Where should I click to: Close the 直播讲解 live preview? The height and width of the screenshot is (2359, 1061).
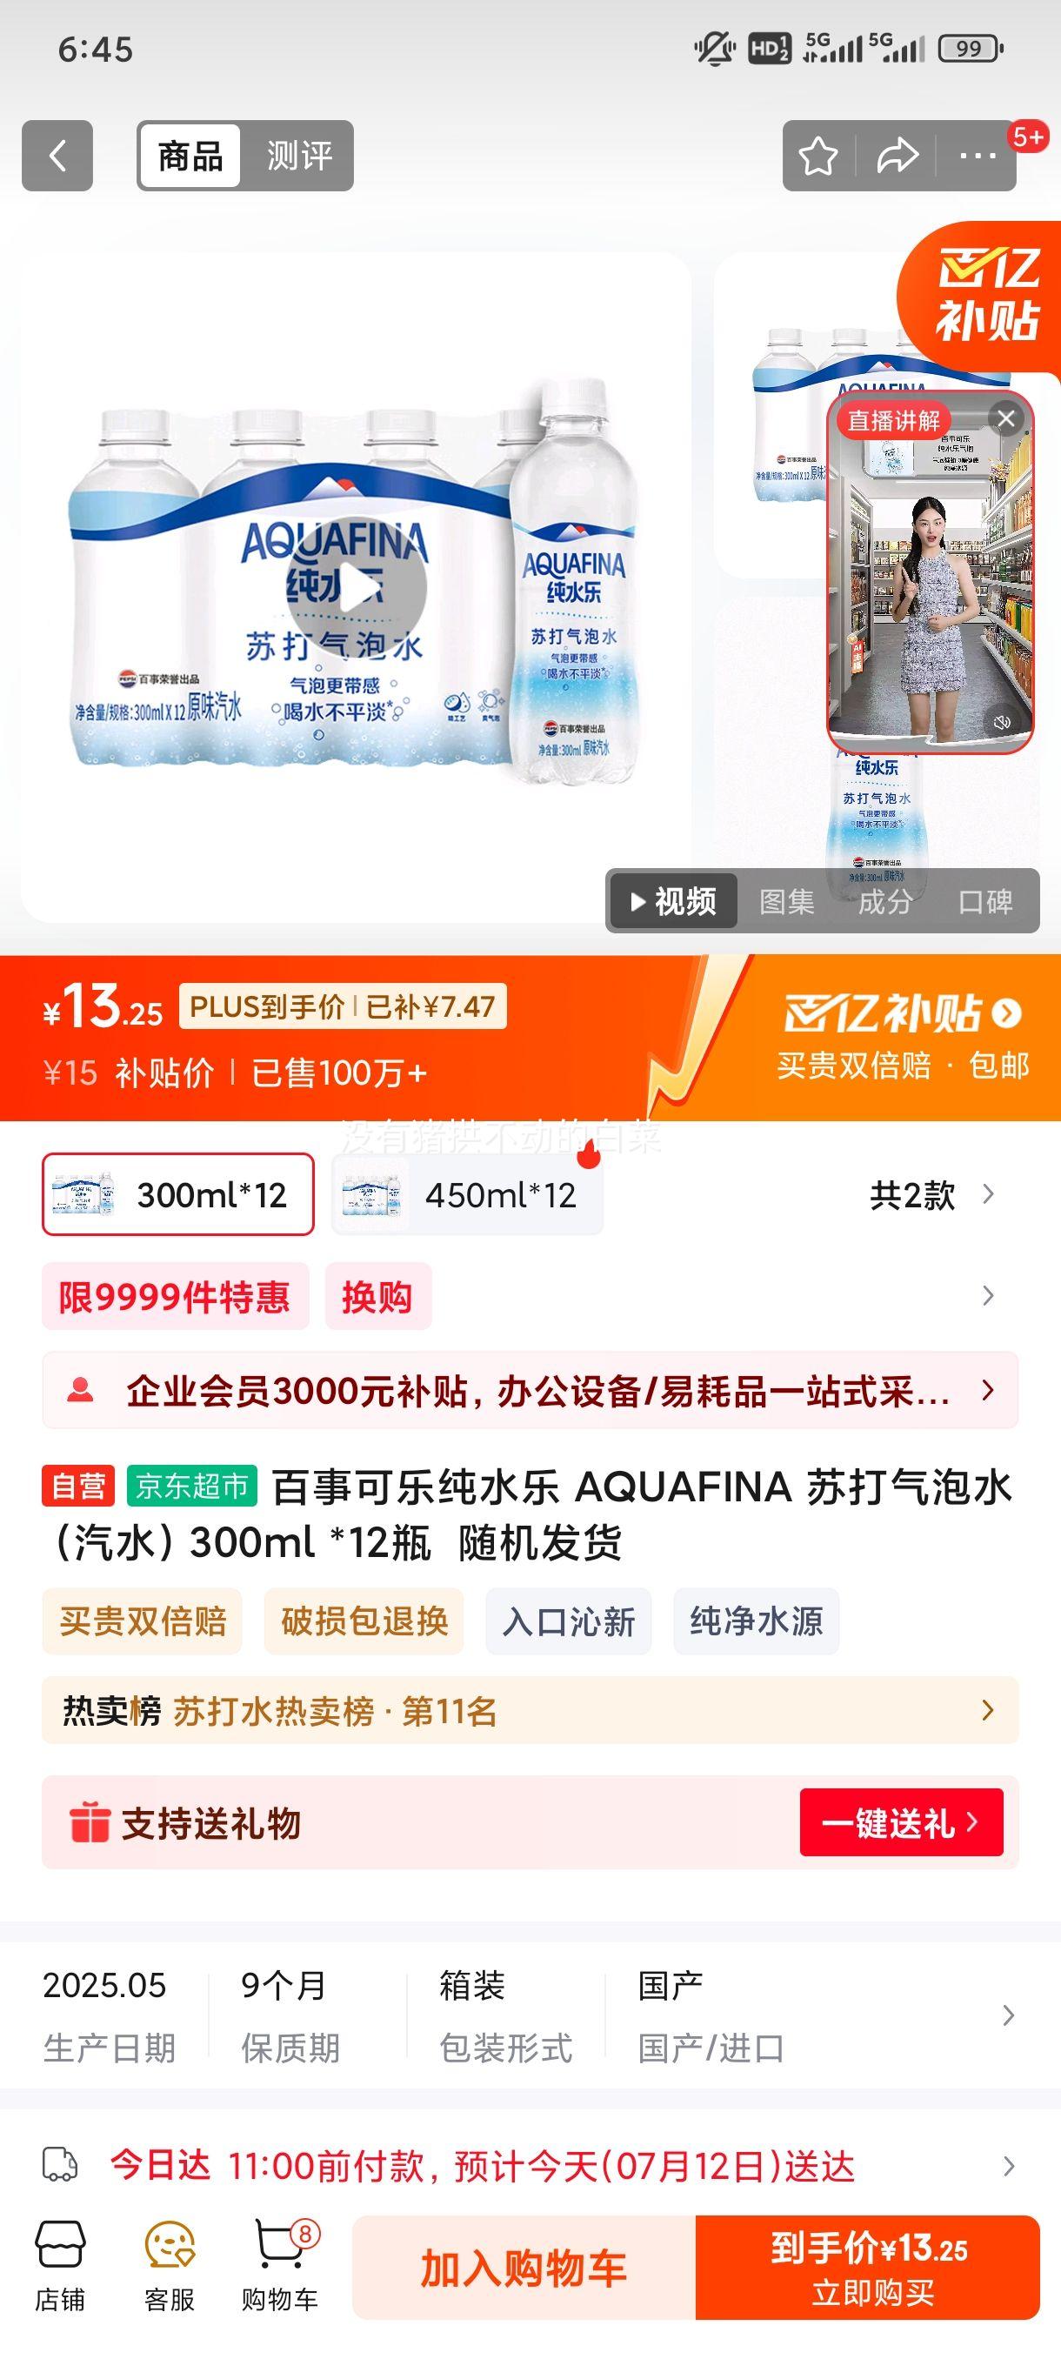pos(1006,418)
